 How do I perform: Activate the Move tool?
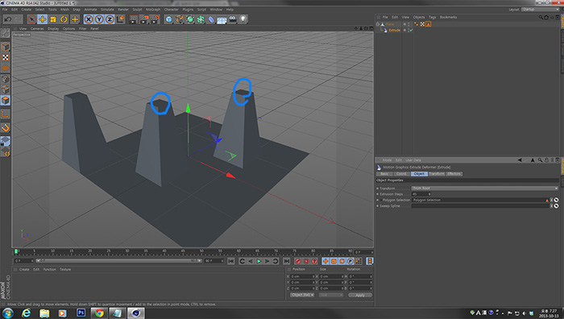tap(43, 19)
